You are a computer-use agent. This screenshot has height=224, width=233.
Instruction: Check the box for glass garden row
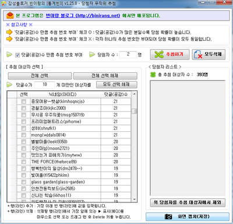coord(23,182)
